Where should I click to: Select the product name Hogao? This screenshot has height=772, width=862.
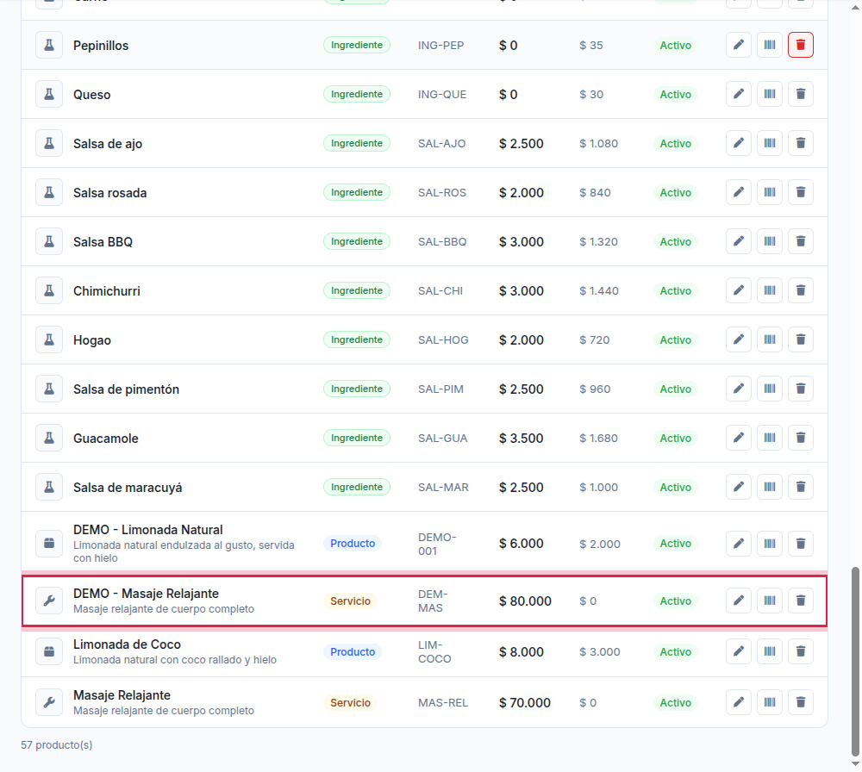(92, 340)
